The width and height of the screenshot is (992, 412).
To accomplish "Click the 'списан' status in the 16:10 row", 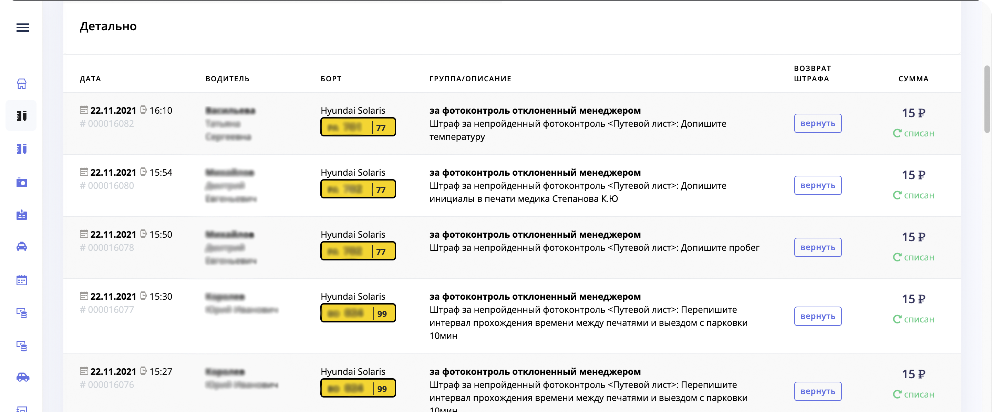I will pyautogui.click(x=919, y=133).
